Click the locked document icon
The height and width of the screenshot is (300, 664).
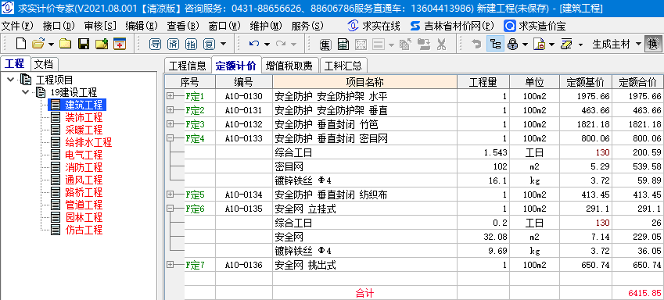539,44
